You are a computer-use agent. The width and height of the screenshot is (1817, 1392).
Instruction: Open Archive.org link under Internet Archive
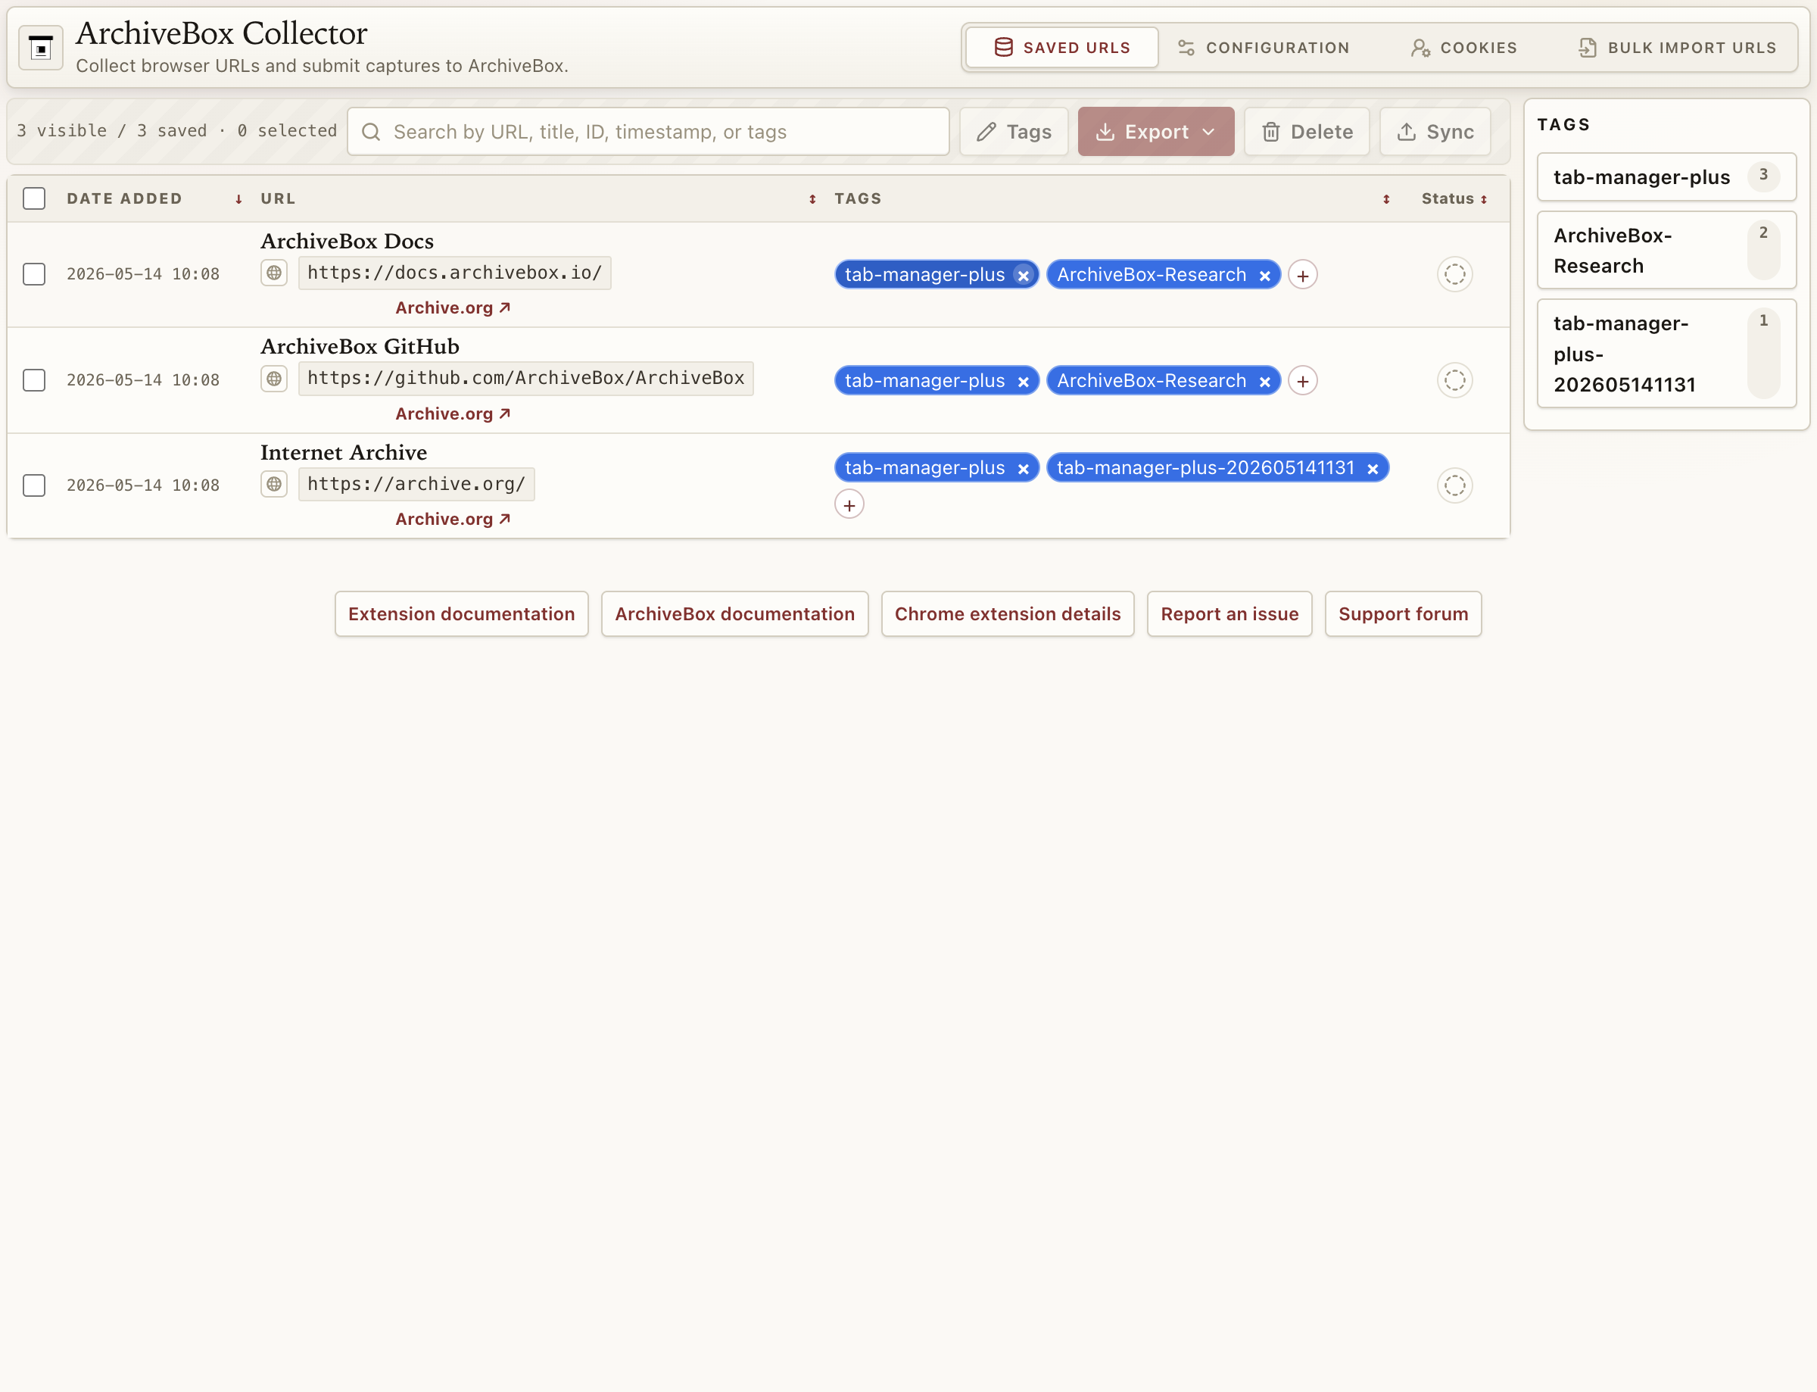[453, 520]
